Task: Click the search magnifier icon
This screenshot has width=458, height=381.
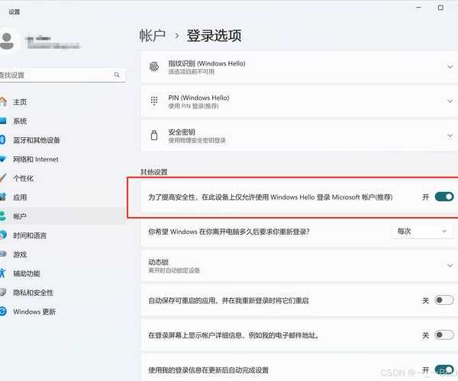Action: pyautogui.click(x=117, y=75)
